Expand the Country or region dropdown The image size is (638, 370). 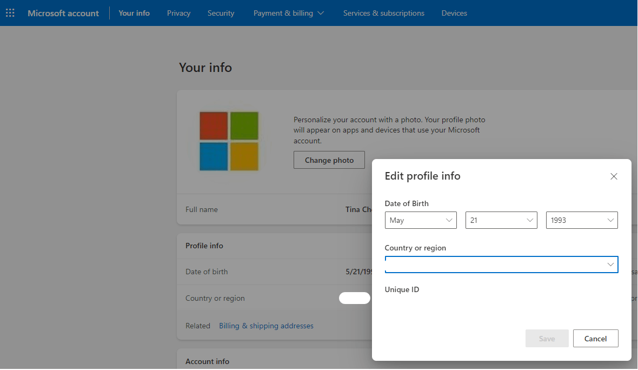pos(501,265)
